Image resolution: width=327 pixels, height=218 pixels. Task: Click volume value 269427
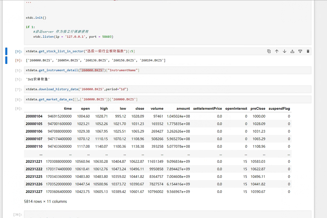(x=157, y=131)
